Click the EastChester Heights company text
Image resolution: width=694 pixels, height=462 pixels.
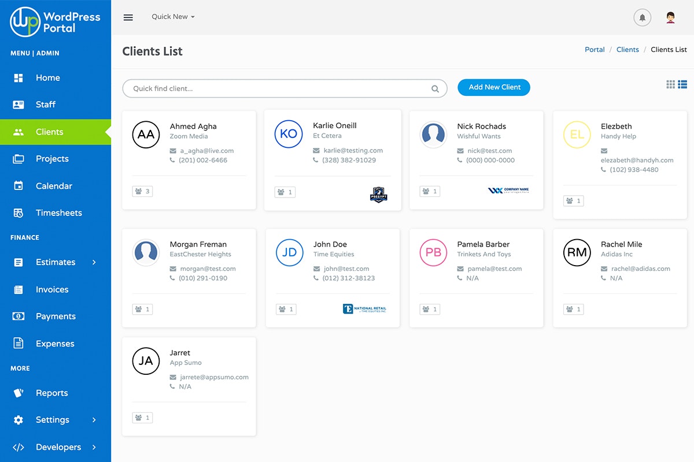[x=201, y=254]
